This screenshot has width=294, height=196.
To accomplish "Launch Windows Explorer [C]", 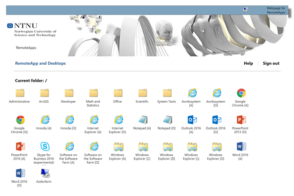I will tap(142, 151).
